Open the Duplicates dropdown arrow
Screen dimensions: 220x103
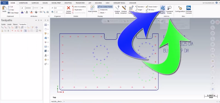tap(83, 10)
